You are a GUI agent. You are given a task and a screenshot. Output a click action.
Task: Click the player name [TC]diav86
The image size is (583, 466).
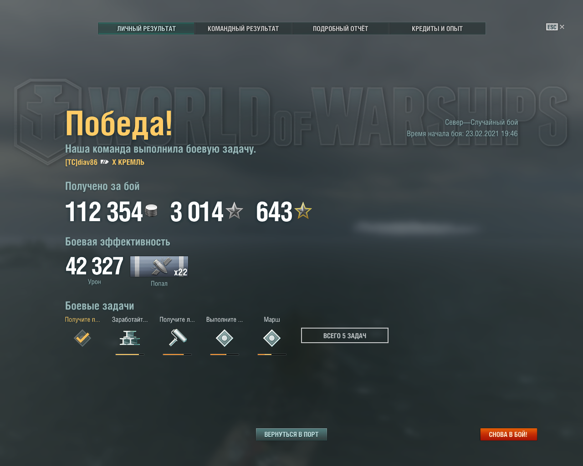point(81,162)
